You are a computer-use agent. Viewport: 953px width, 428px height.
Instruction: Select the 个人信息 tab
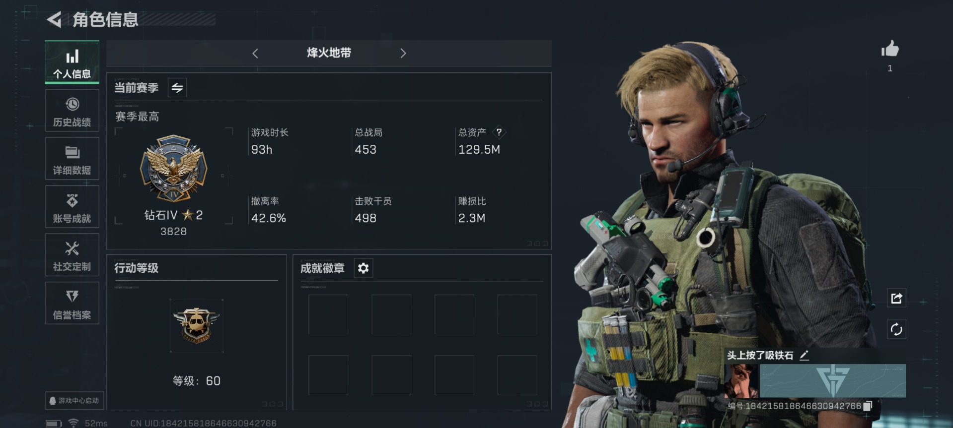click(72, 62)
